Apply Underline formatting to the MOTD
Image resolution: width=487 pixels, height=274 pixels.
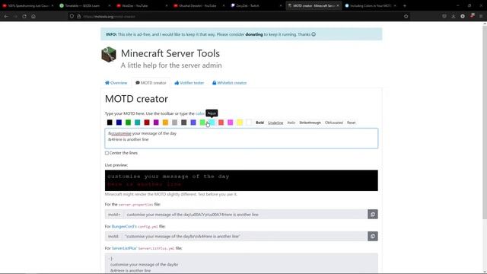click(x=275, y=123)
